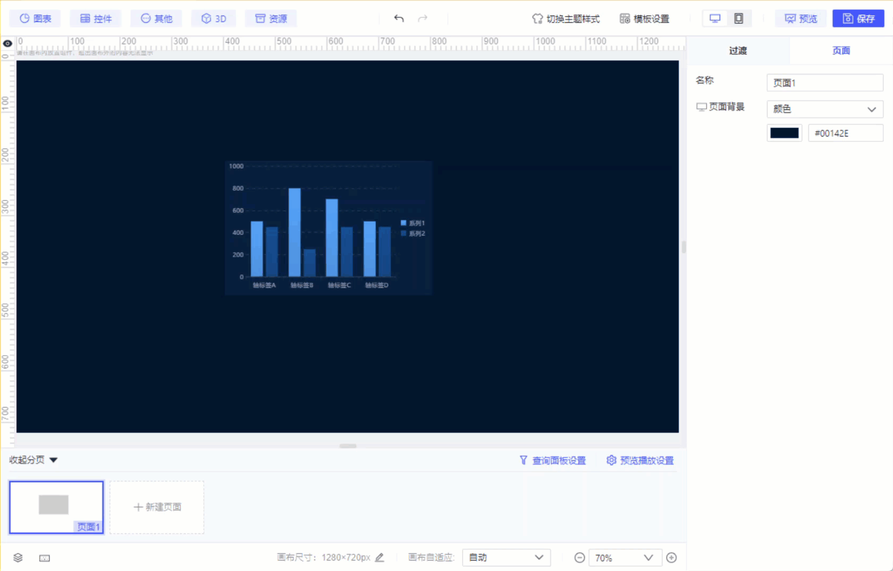This screenshot has width=893, height=571.
Task: Click the undo arrow icon
Action: (x=399, y=19)
